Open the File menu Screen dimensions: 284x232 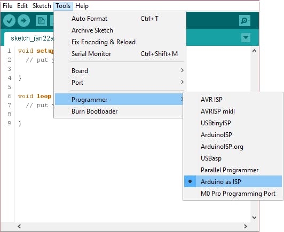pyautogui.click(x=7, y=6)
